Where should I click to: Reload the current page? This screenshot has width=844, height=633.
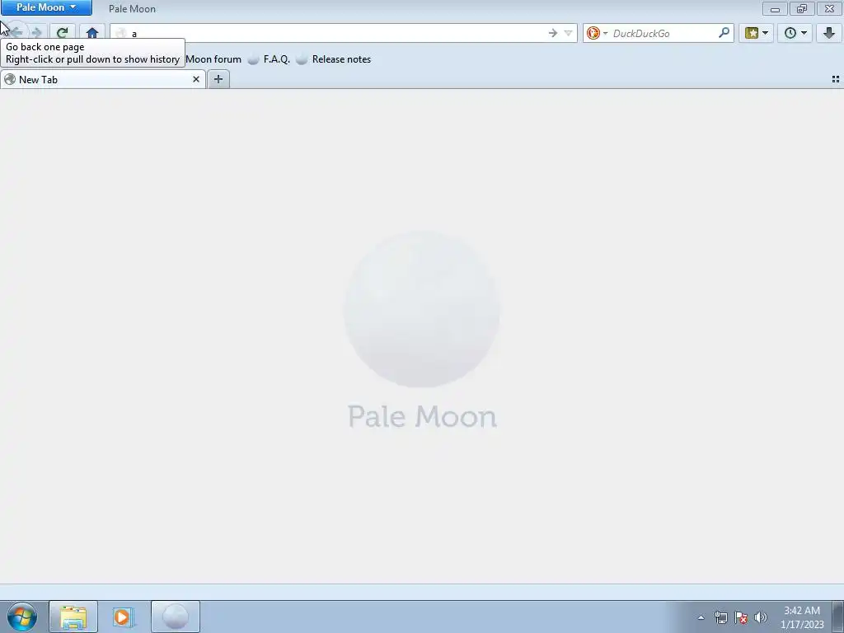click(63, 33)
